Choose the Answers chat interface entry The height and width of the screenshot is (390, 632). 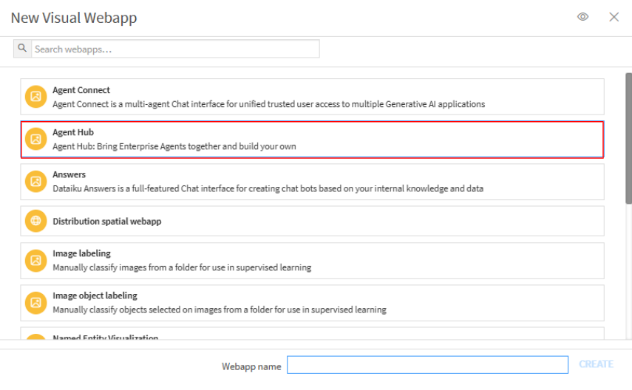click(x=312, y=182)
